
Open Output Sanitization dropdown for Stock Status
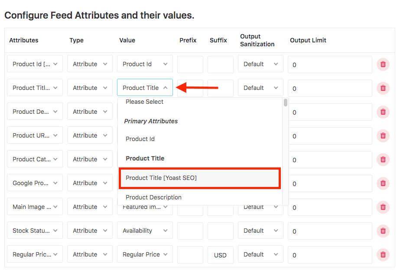pyautogui.click(x=260, y=230)
